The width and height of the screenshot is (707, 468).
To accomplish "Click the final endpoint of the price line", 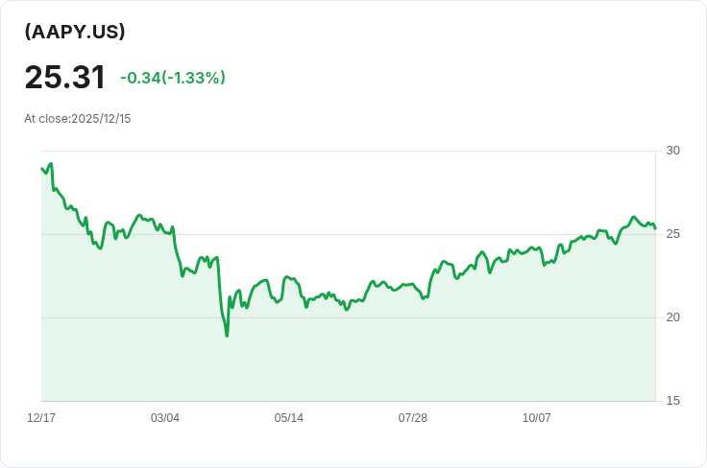I will point(655,228).
